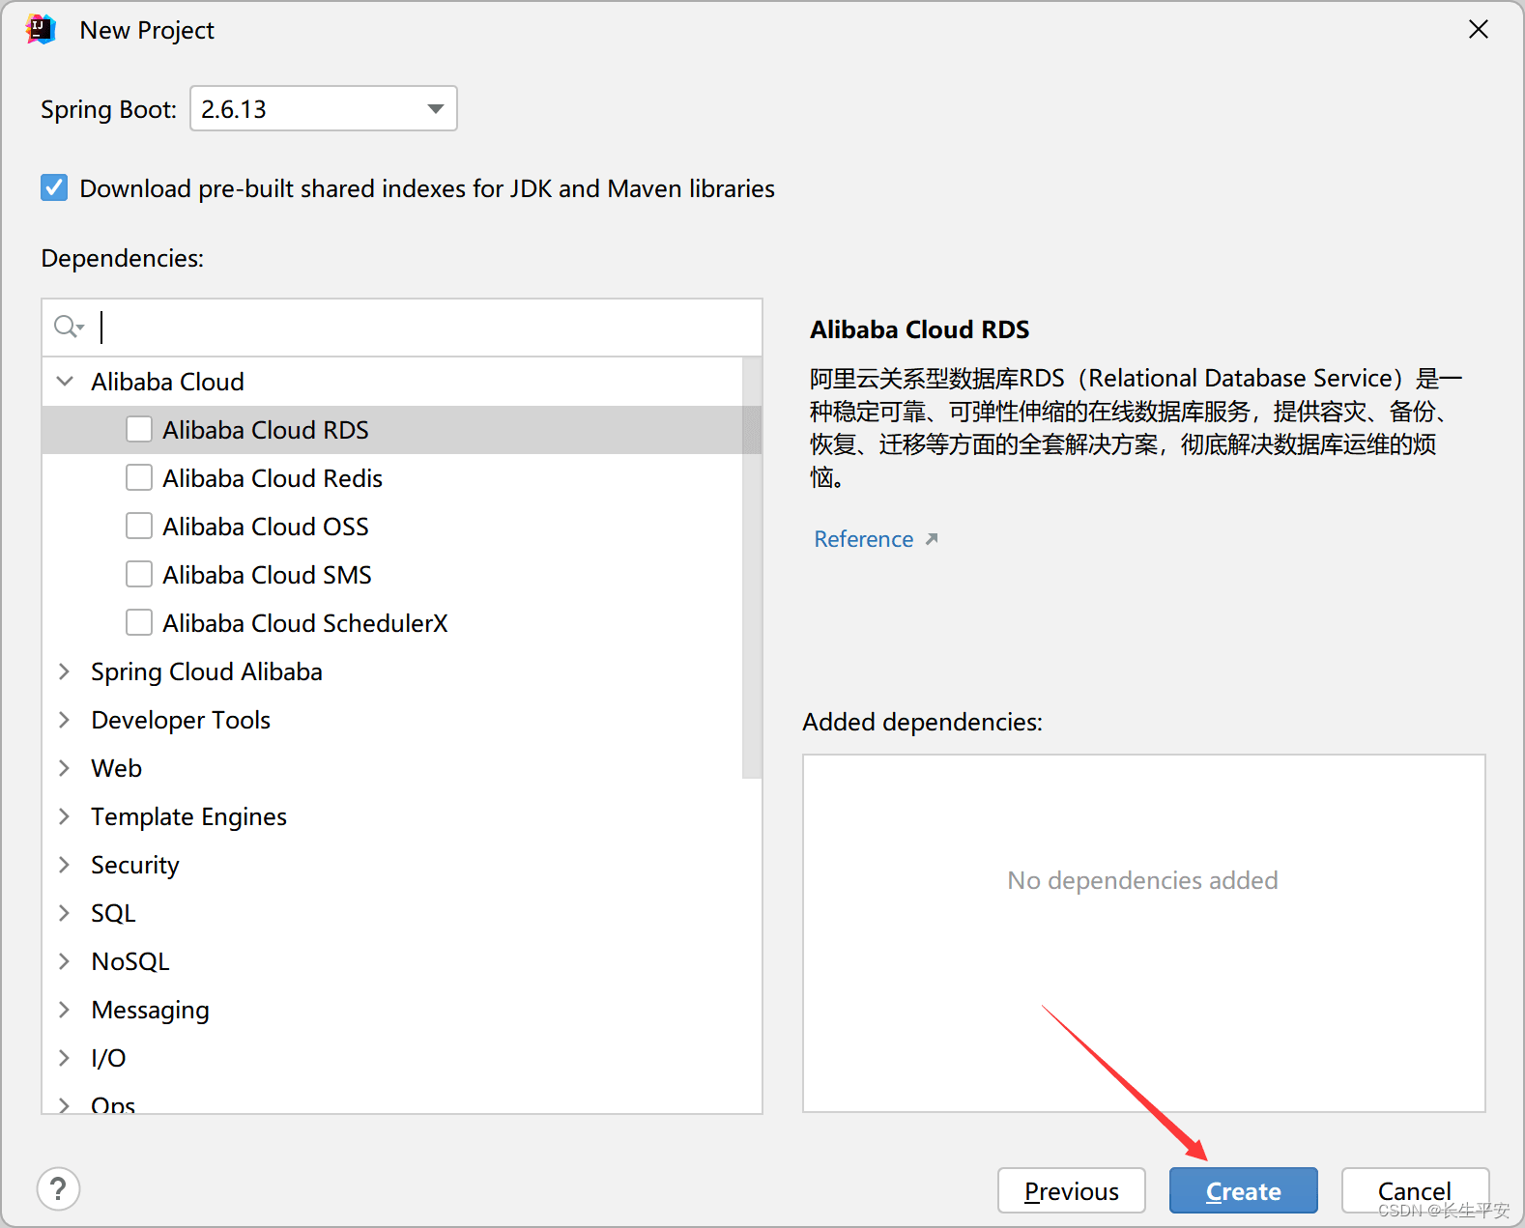Open the Reference link
The width and height of the screenshot is (1525, 1228).
[864, 539]
